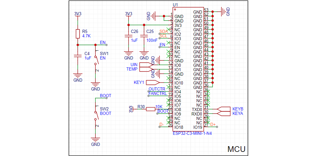Click the D+ net label
The width and height of the screenshot is (317, 156).
point(213,124)
